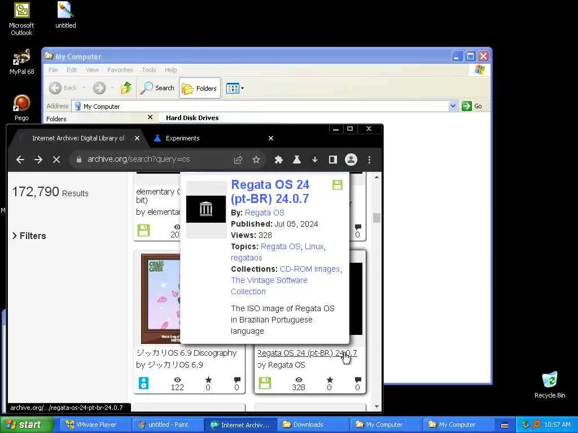Screen dimensions: 578x433
Task: Click the browser page scrollbar thumb
Action: coord(376,218)
